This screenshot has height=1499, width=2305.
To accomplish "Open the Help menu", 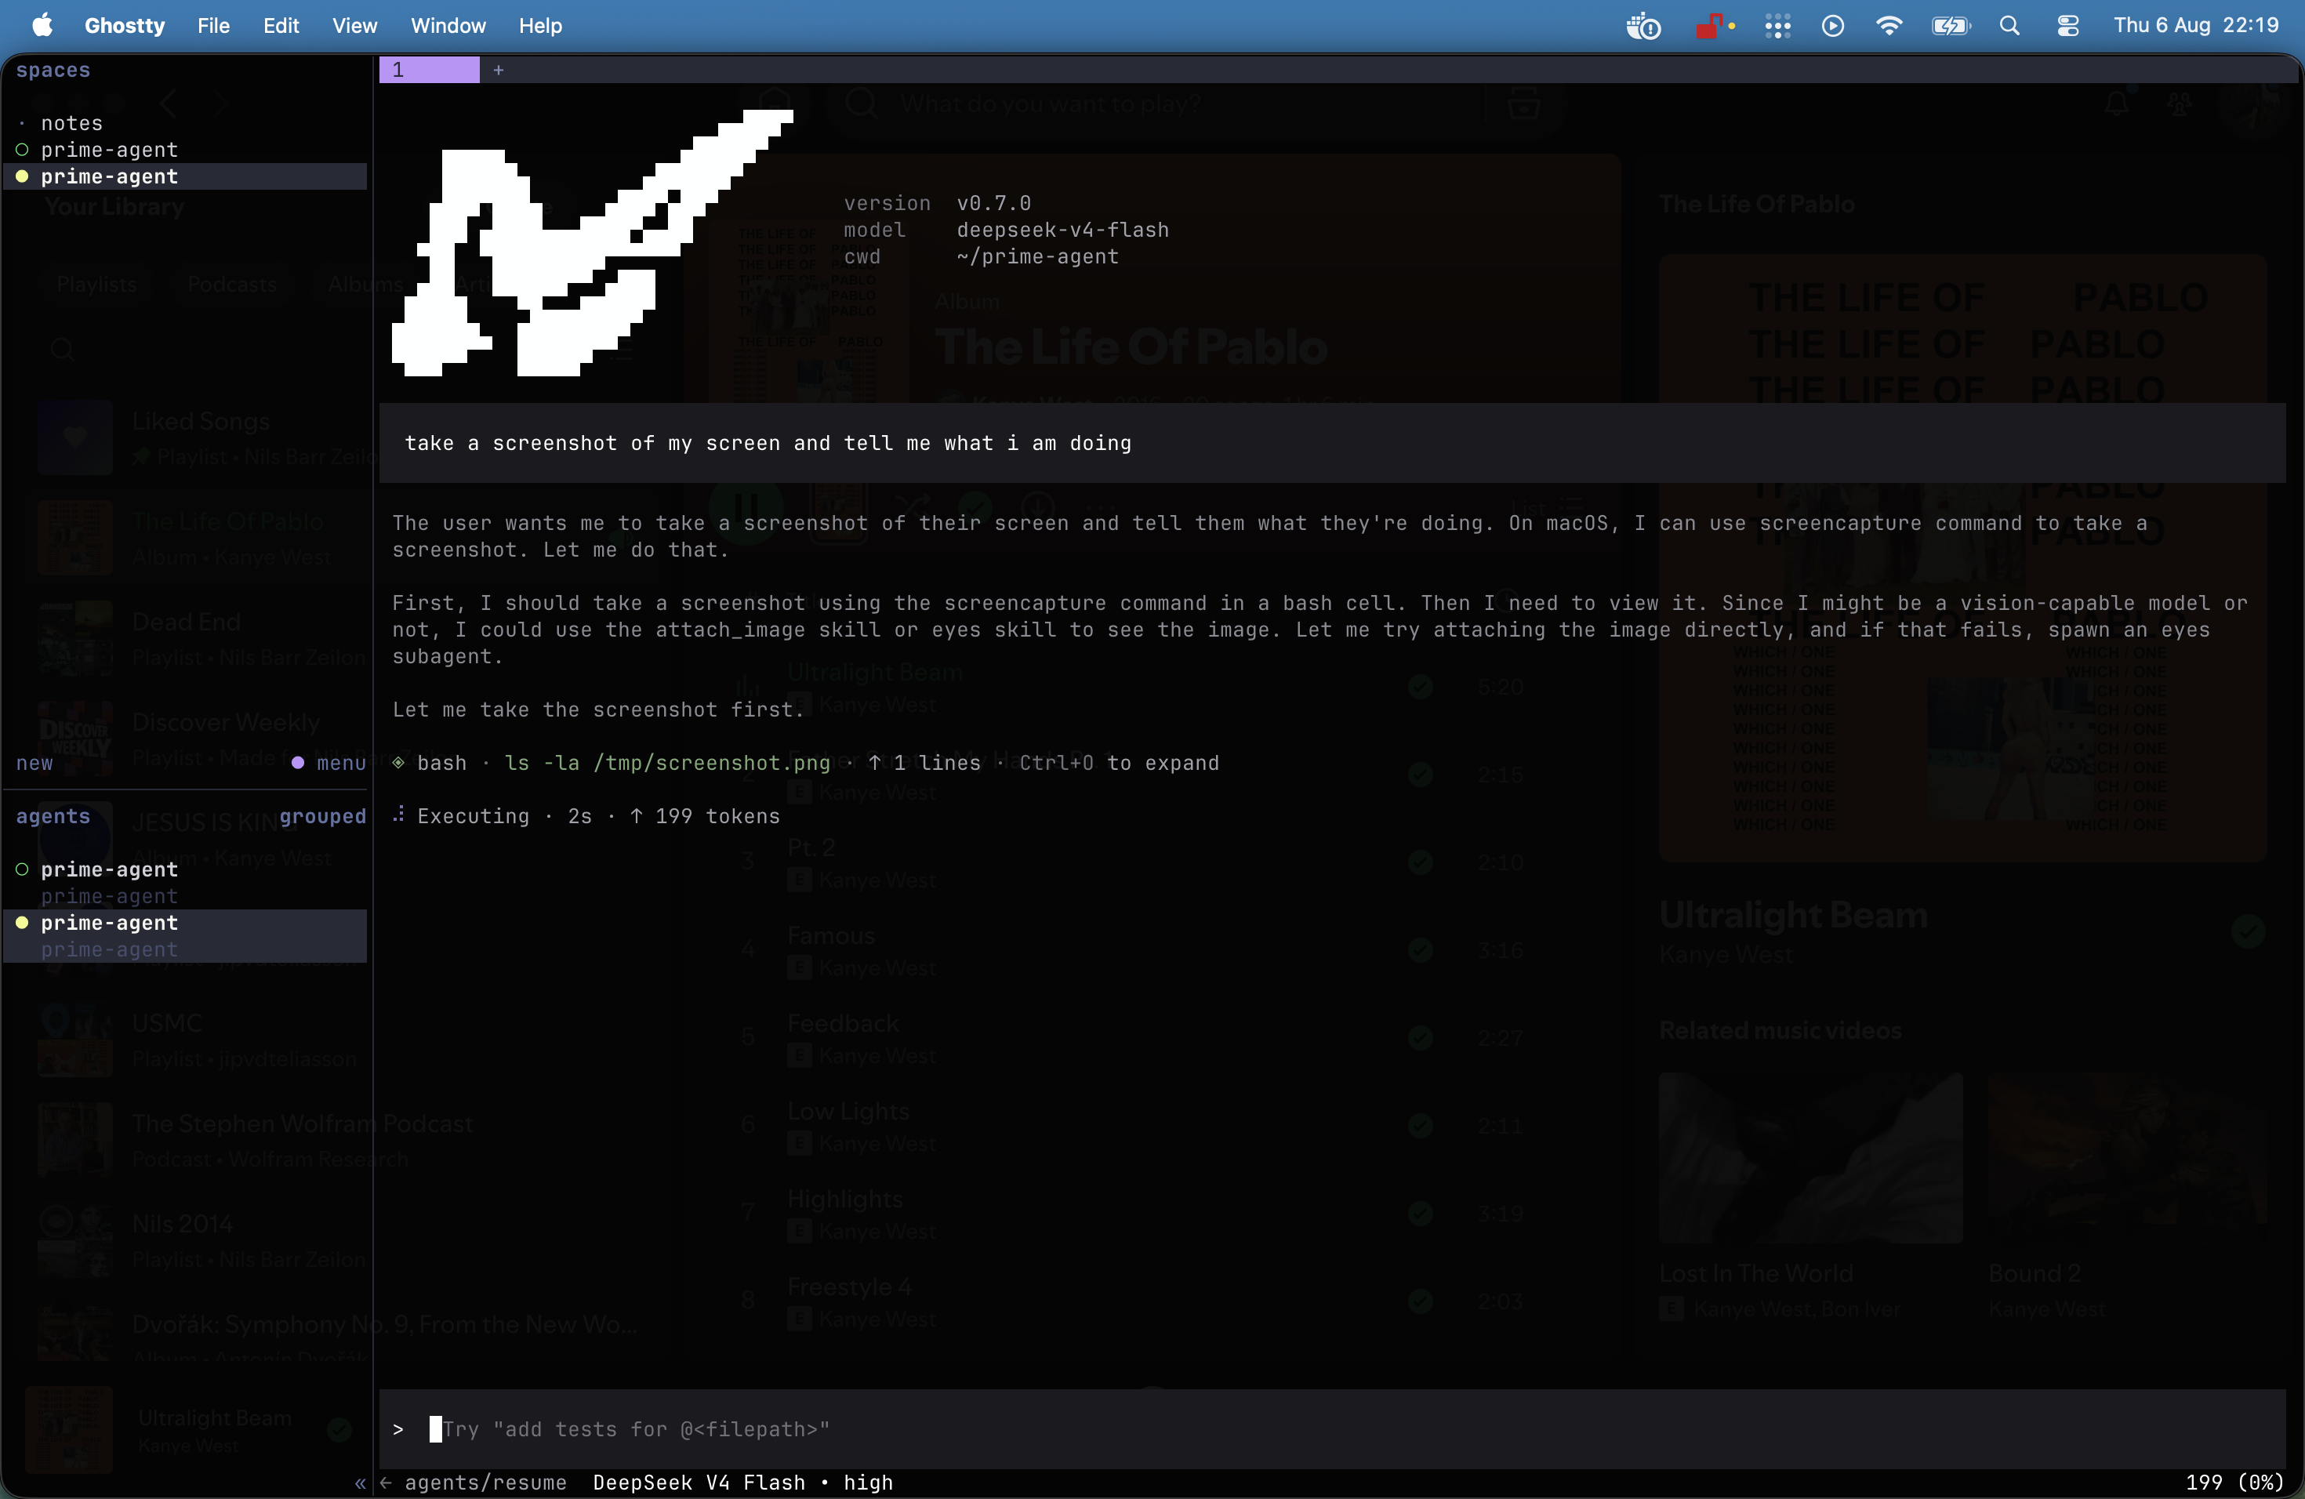I will pos(539,25).
